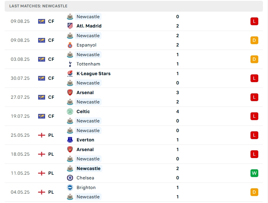Select the 03.08.25 match date

[x=20, y=59]
